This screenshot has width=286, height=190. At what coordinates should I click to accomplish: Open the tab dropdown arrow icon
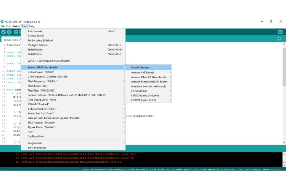[279, 39]
